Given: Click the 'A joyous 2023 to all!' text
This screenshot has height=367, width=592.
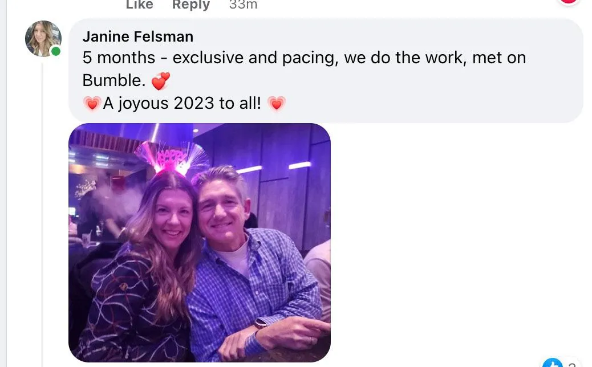Looking at the screenshot, I should 182,104.
